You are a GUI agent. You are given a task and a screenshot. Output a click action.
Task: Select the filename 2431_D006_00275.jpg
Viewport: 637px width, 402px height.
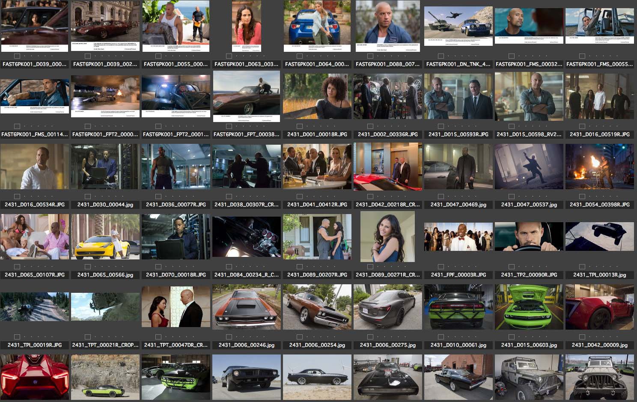pos(388,345)
